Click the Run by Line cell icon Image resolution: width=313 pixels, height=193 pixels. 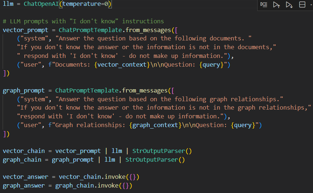click(264, 5)
